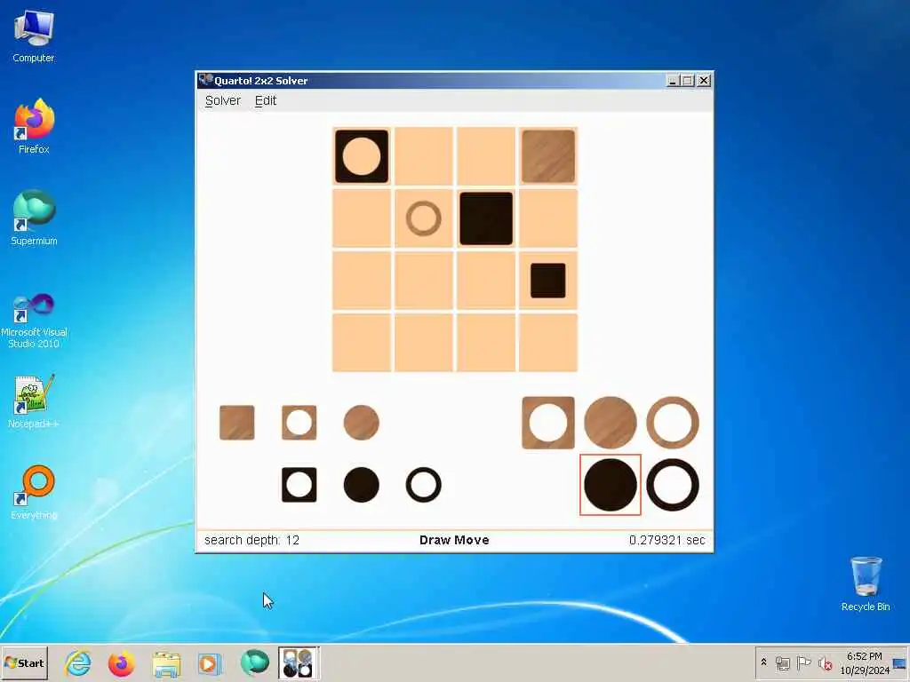Screen dimensions: 910x682
Task: Click the small light ring on the board
Action: click(x=423, y=218)
